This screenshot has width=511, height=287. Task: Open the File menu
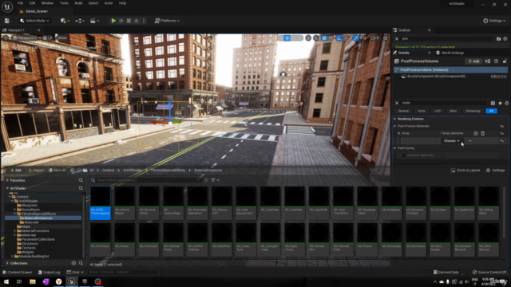pos(20,3)
